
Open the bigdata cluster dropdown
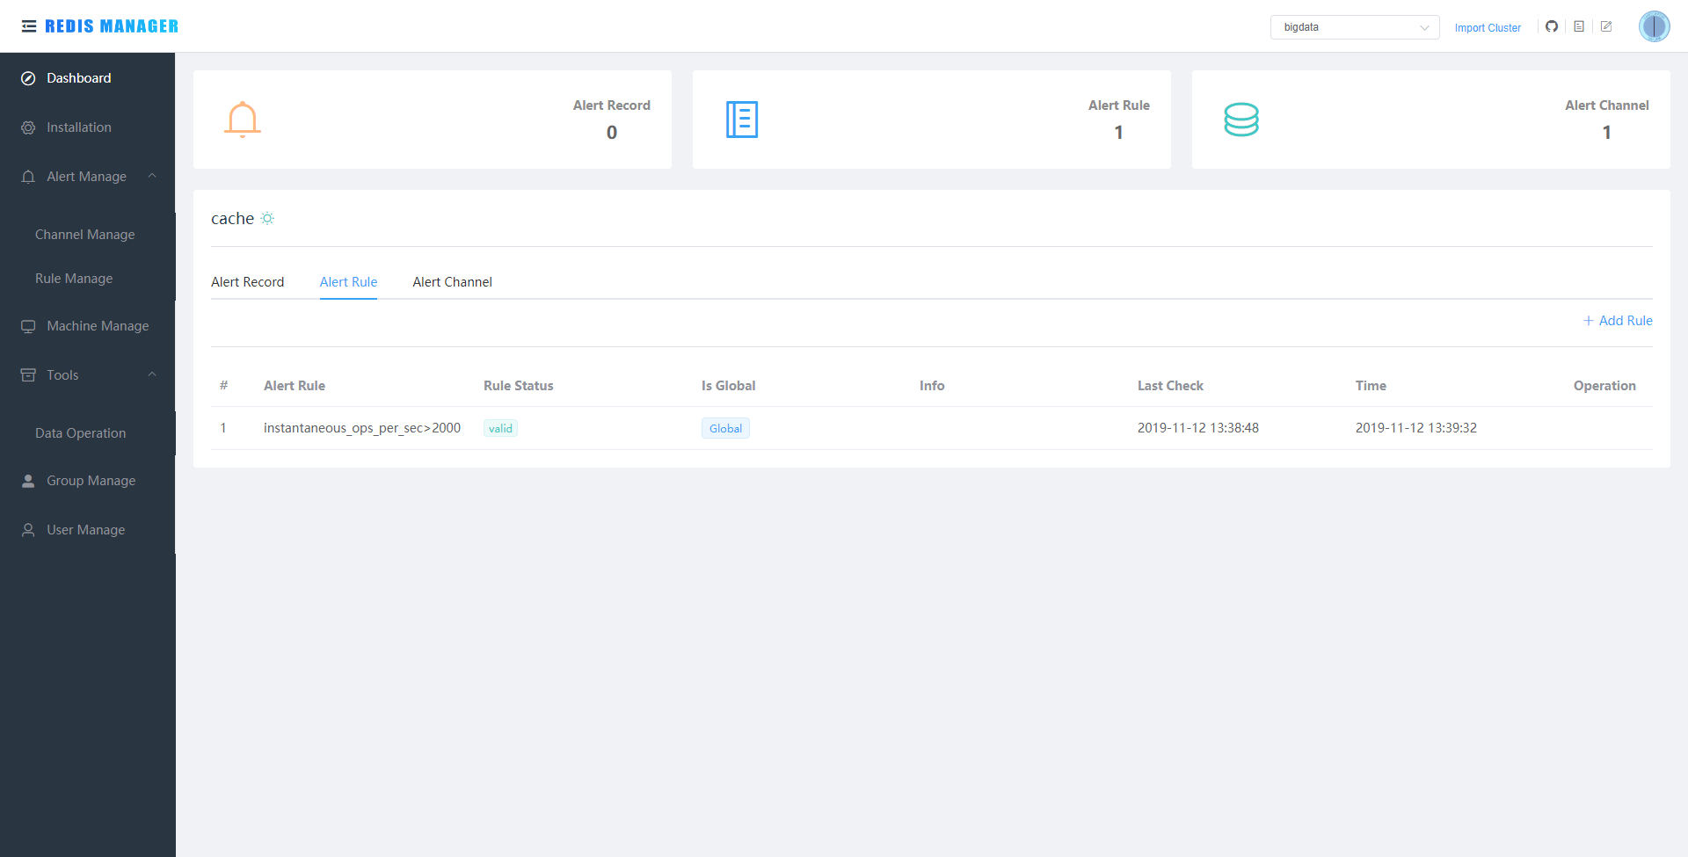pos(1354,27)
